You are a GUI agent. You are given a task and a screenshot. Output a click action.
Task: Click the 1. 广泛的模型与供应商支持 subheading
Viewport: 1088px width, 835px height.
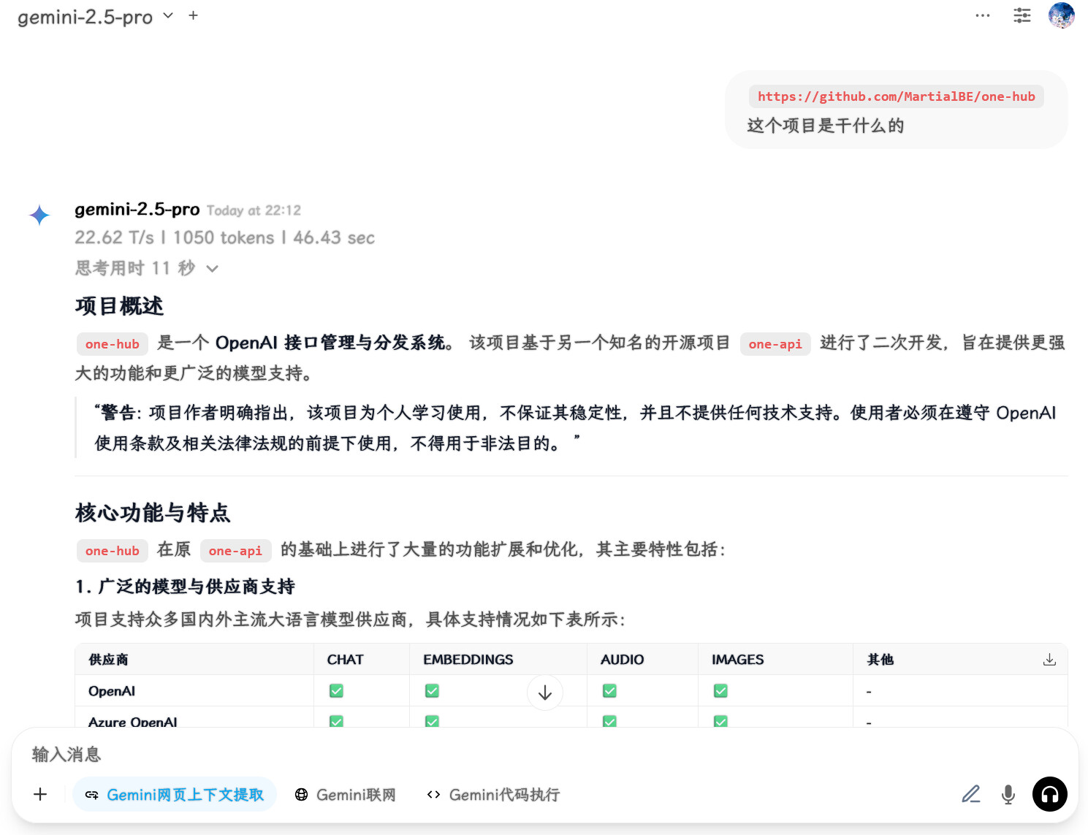coord(185,587)
